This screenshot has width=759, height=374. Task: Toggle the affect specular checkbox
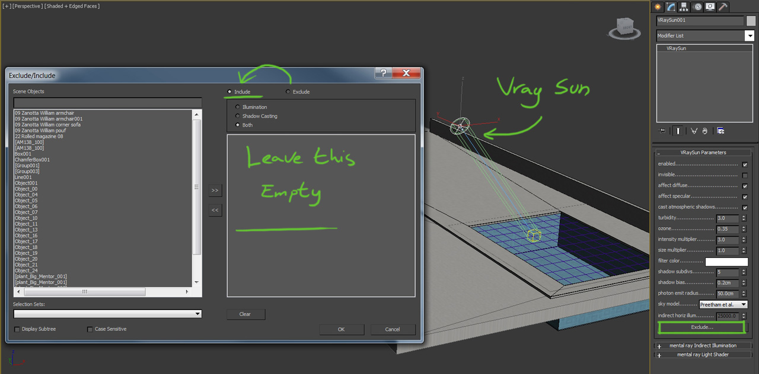[x=745, y=196]
